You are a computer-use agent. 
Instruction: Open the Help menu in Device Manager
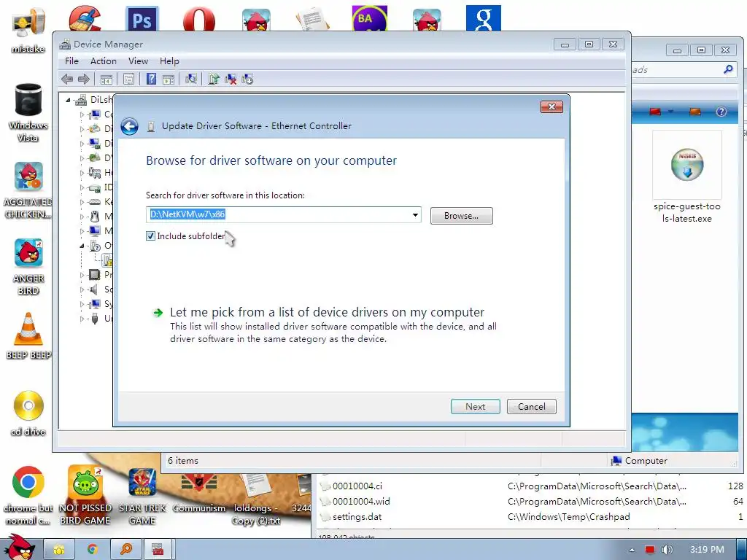pyautogui.click(x=169, y=61)
